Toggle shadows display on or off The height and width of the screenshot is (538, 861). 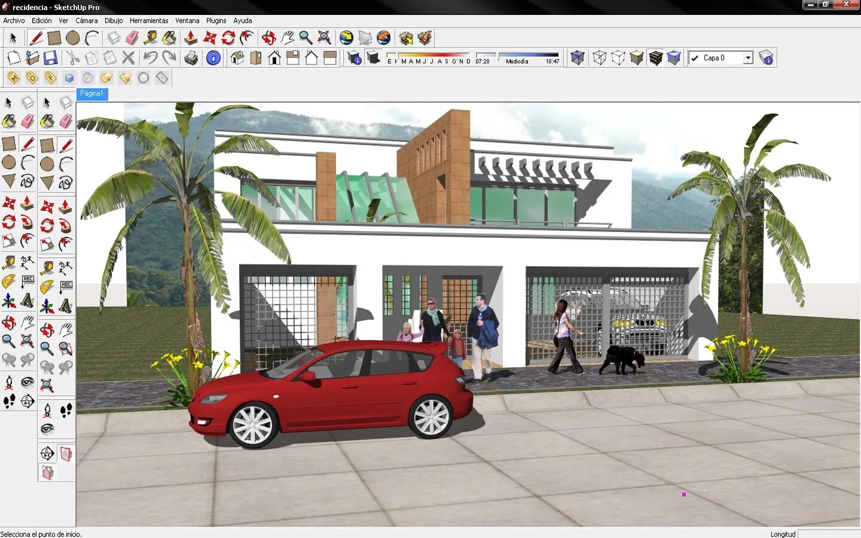373,58
